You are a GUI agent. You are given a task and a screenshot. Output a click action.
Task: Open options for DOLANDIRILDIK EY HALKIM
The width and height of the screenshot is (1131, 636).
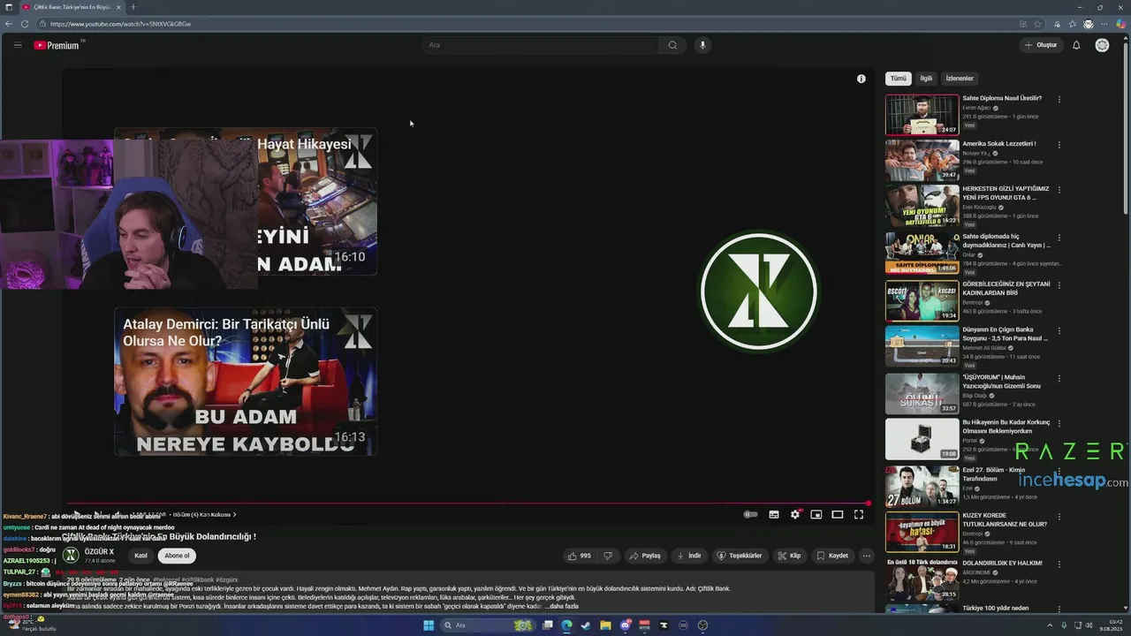tap(1059, 563)
